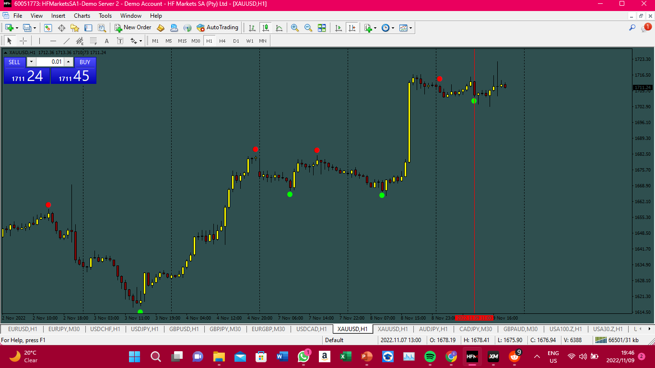The height and width of the screenshot is (368, 655).
Task: Collapse the one-click trading panel triangle
Action: point(5,52)
